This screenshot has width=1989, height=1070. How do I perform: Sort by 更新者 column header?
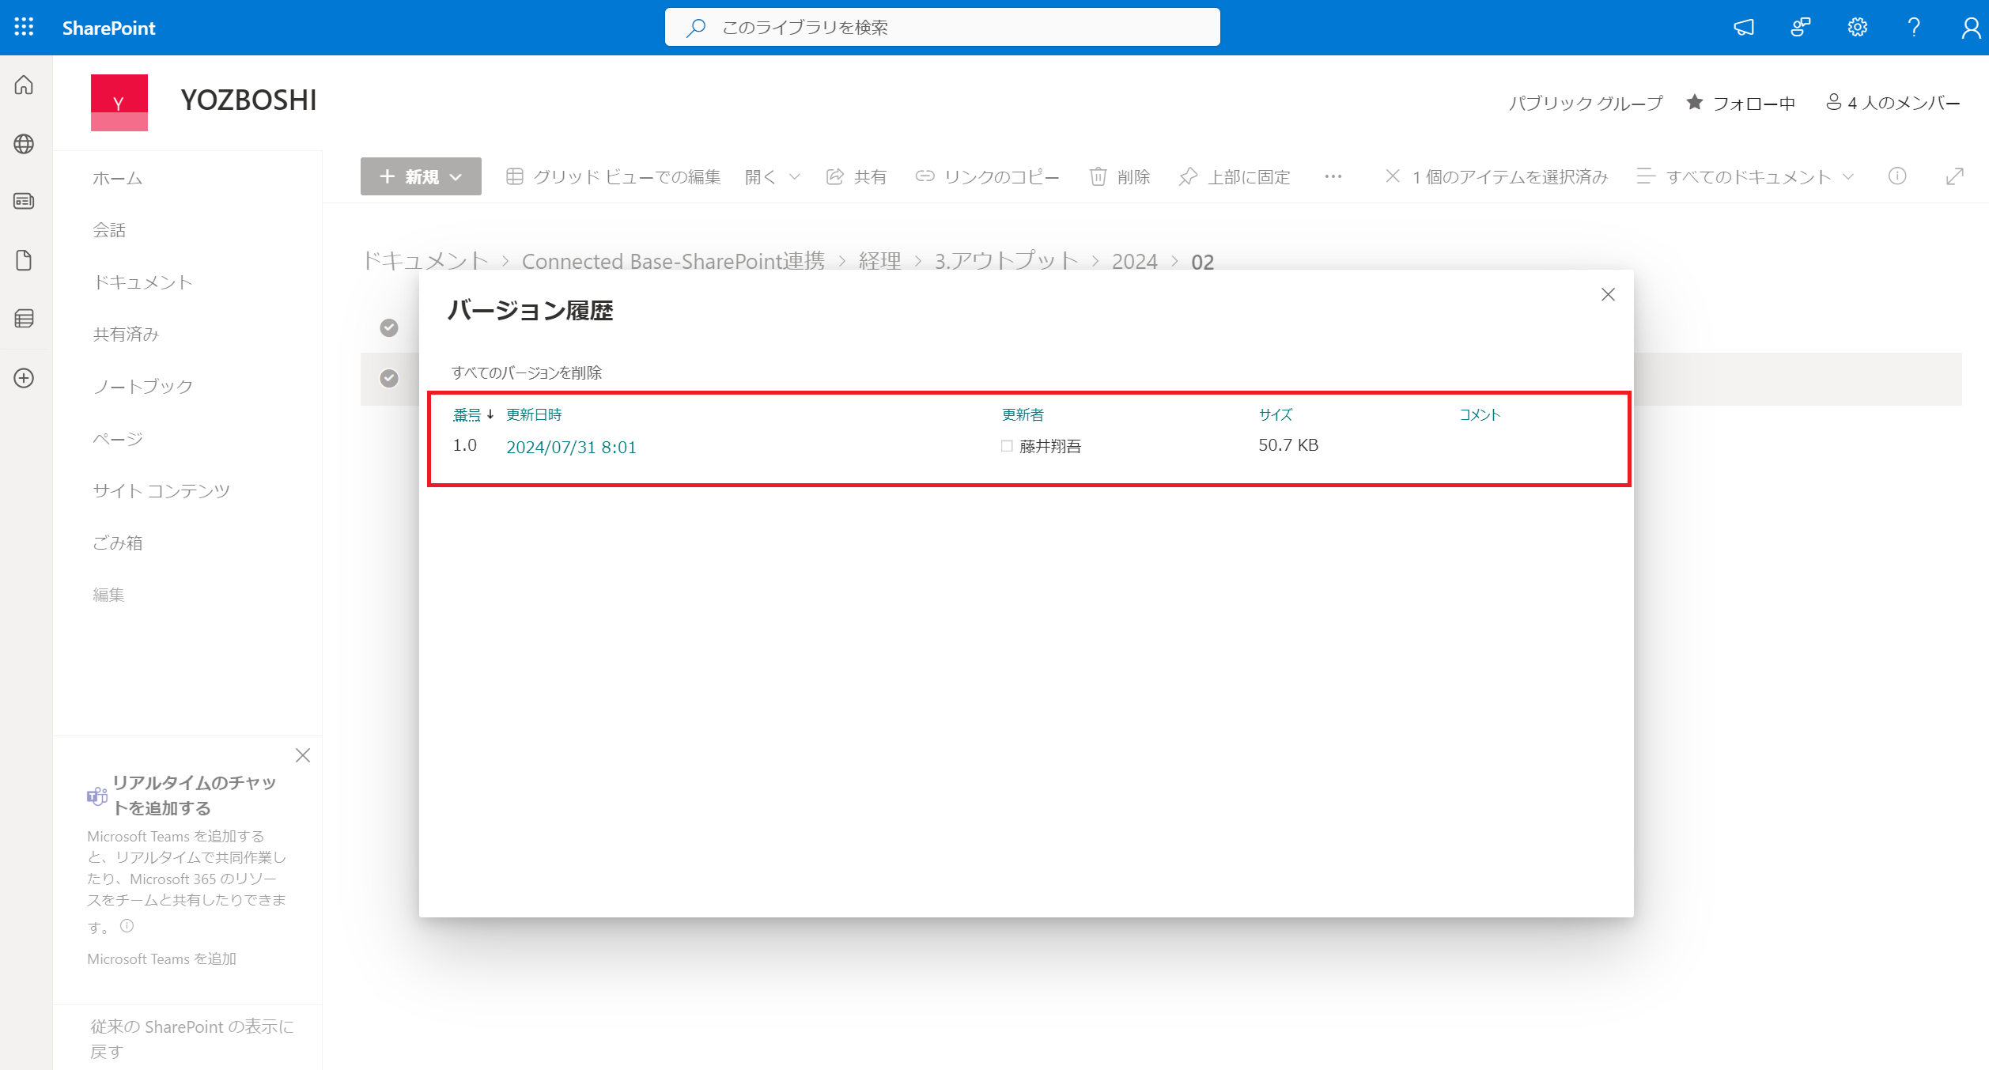point(1023,414)
